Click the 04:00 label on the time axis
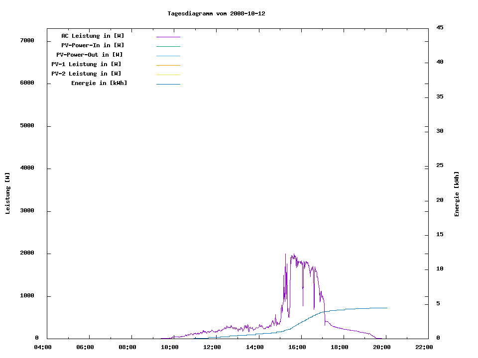The width and height of the screenshot is (478, 358). tap(42, 347)
